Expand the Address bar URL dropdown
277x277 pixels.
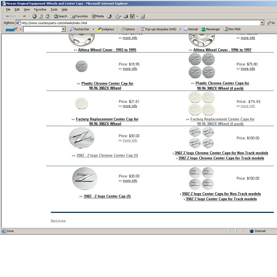tap(262, 23)
